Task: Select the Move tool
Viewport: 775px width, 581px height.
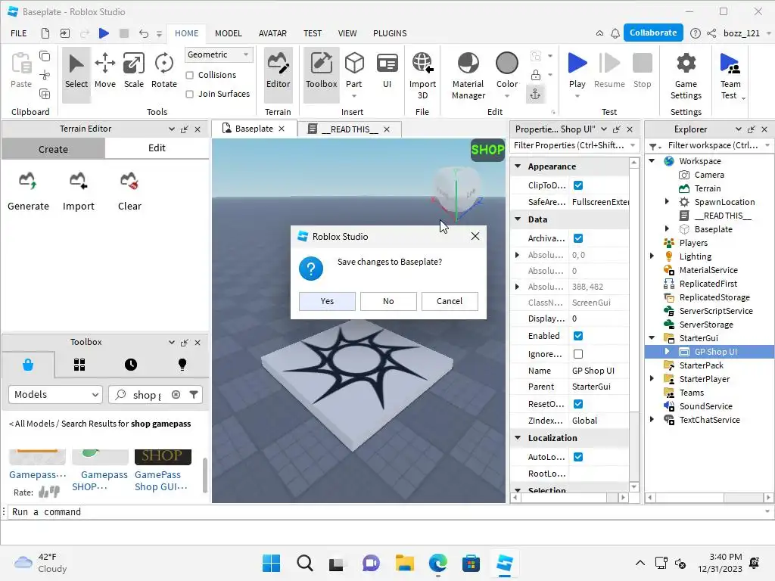Action: tap(104, 70)
